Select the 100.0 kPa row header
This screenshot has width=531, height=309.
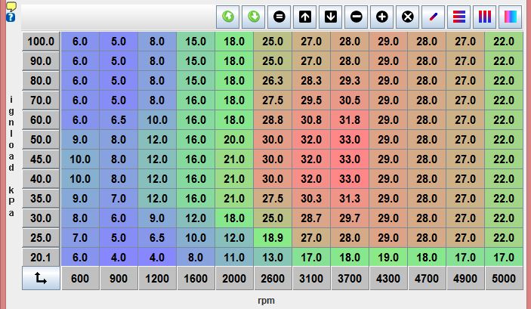[41, 42]
